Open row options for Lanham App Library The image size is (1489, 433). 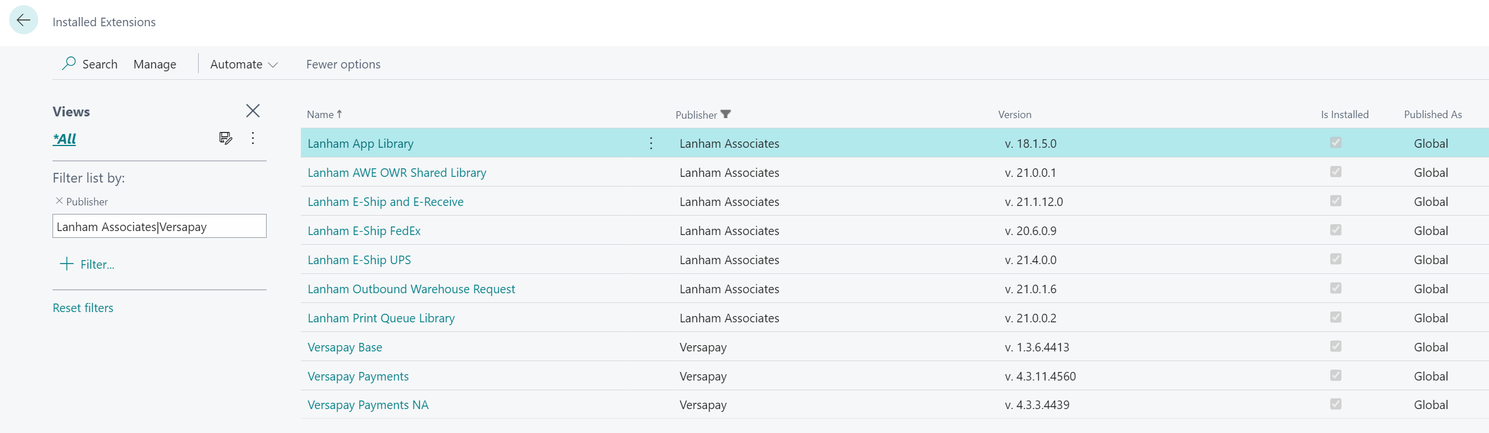tap(651, 143)
